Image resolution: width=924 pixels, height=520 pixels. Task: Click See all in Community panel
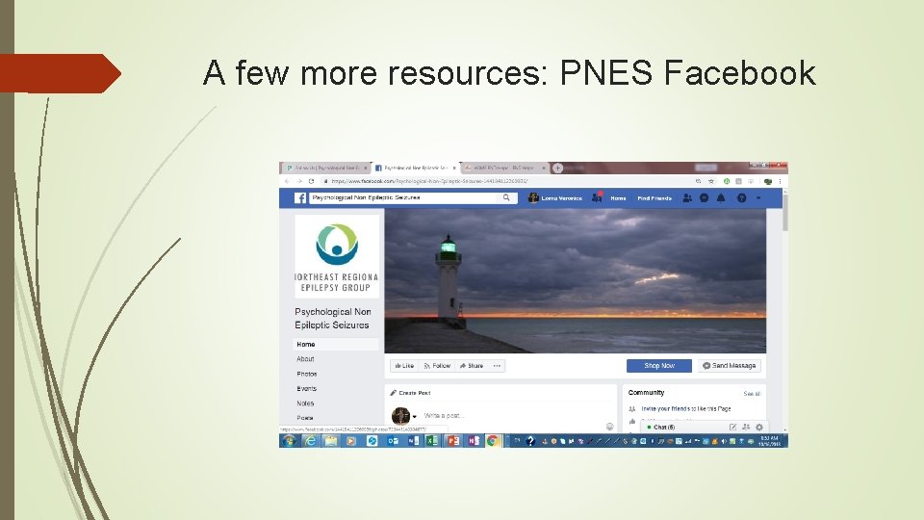click(752, 393)
